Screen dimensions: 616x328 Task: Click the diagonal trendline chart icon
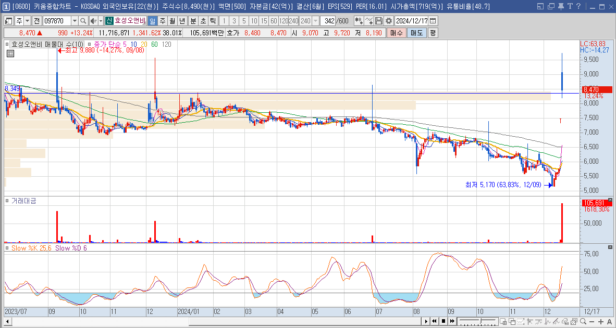pyautogui.click(x=556, y=321)
